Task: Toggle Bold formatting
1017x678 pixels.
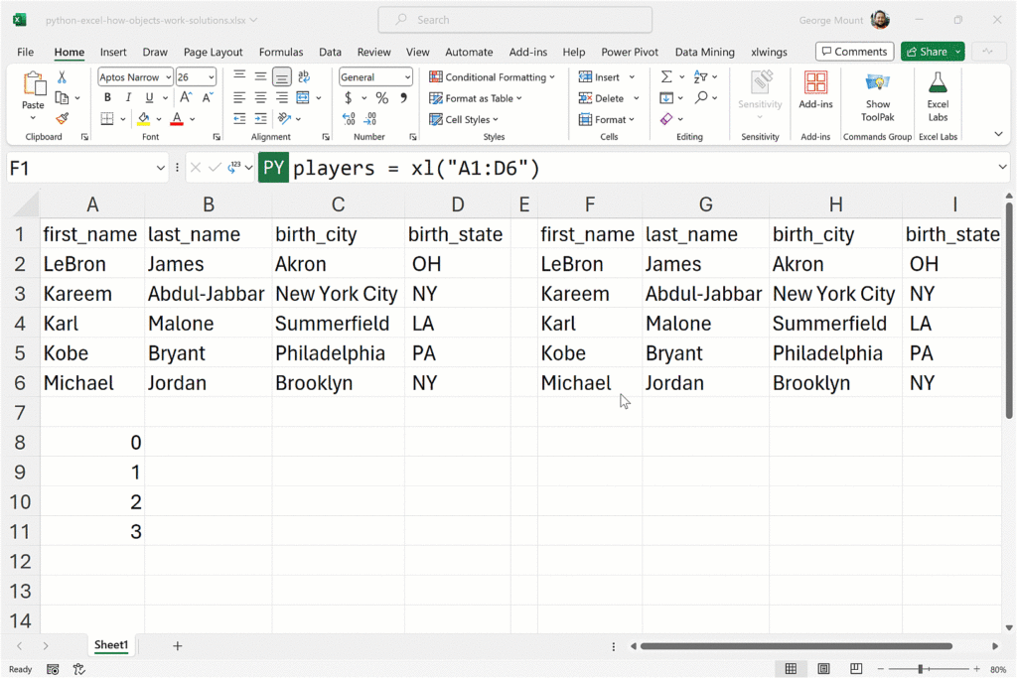Action: tap(107, 98)
